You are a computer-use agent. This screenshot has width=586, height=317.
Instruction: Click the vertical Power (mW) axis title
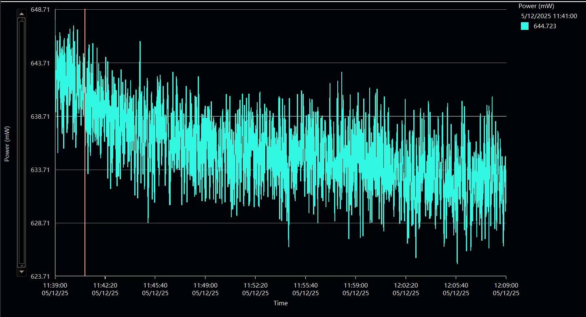coord(7,144)
